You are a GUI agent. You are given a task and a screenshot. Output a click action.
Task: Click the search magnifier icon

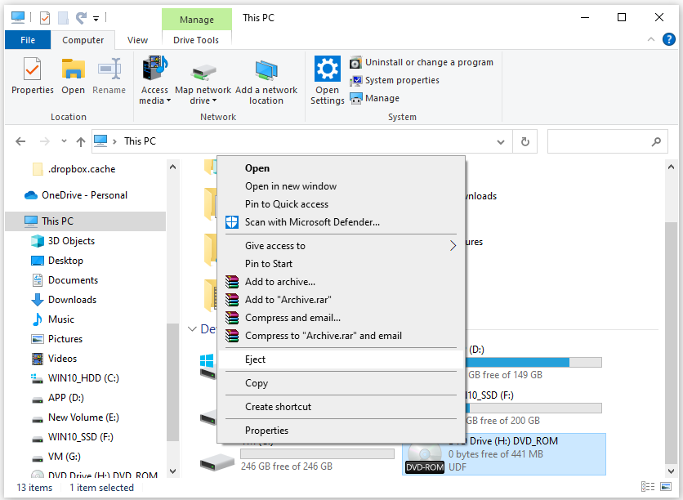(x=656, y=141)
